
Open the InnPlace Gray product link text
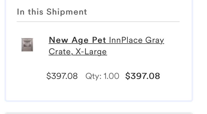(x=136, y=40)
